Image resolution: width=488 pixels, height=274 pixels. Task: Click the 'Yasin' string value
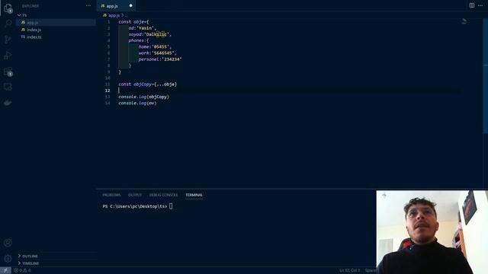pos(145,28)
